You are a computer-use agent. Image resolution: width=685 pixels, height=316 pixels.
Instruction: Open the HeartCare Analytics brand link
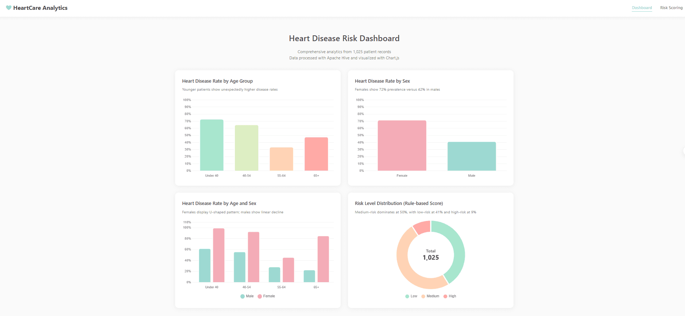(x=37, y=8)
